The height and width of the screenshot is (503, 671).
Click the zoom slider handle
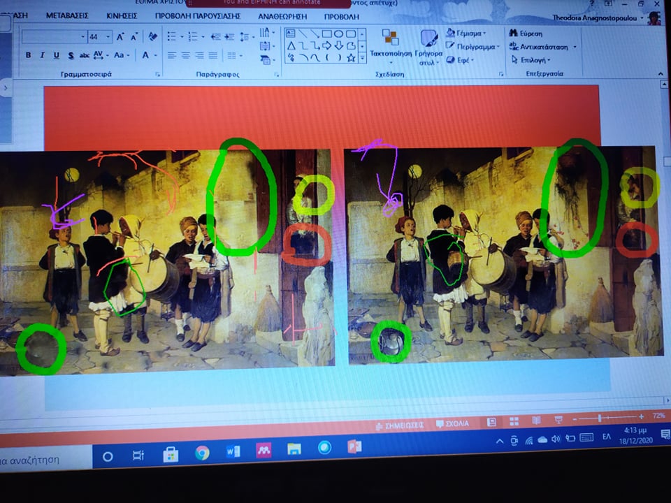point(600,418)
